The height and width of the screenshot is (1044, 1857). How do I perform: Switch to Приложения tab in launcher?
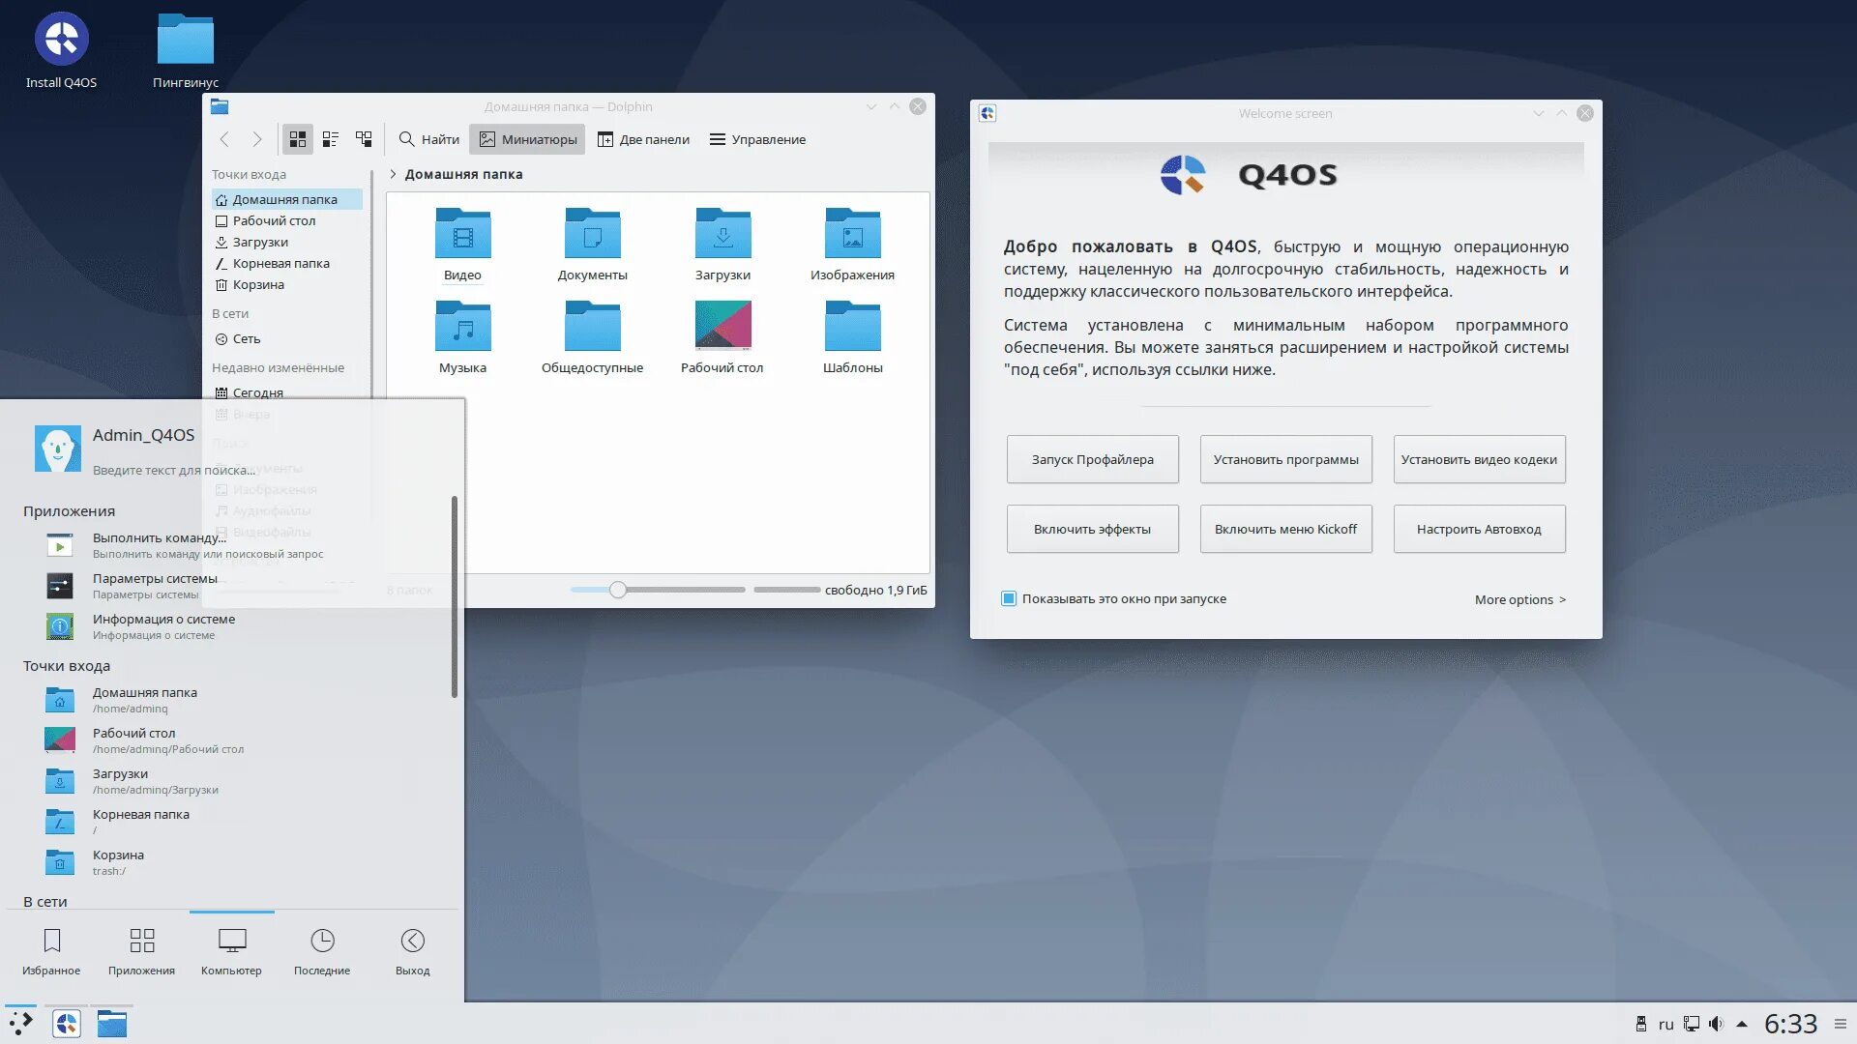tap(141, 951)
